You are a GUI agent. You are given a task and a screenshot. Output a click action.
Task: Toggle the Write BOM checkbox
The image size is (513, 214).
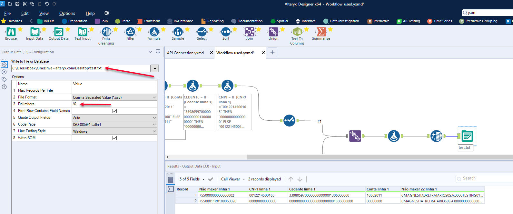click(114, 138)
